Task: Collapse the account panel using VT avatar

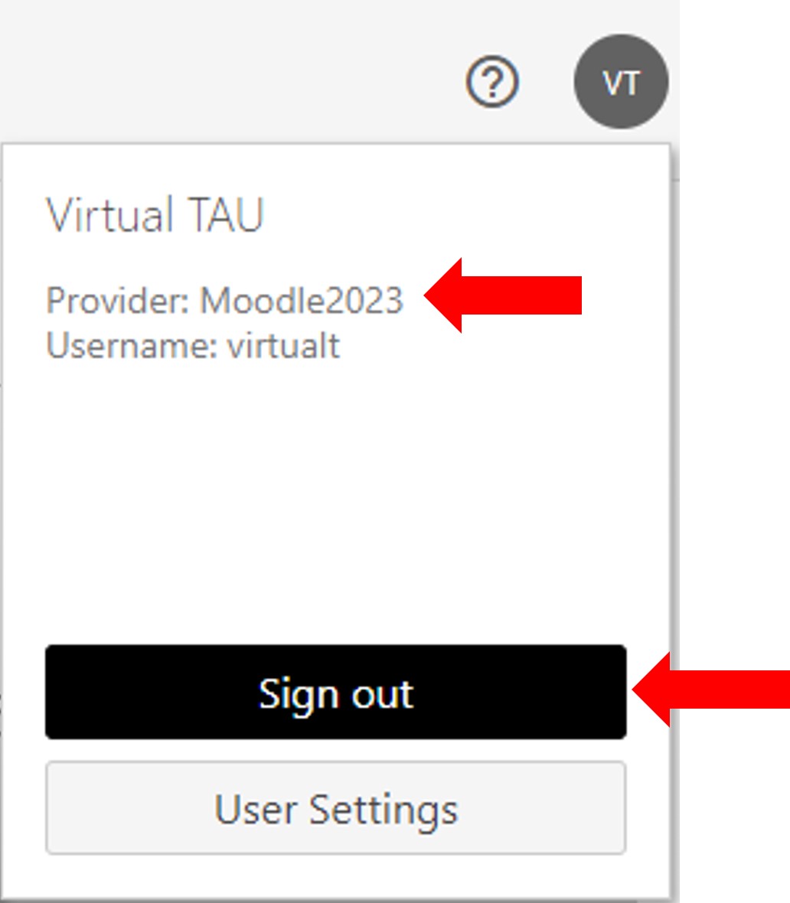Action: tap(621, 81)
